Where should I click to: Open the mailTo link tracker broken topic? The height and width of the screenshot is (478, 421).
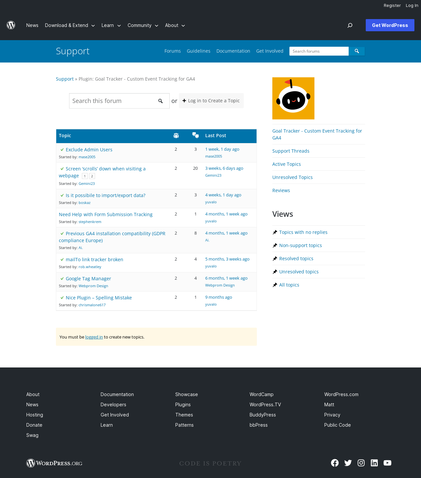[94, 260]
